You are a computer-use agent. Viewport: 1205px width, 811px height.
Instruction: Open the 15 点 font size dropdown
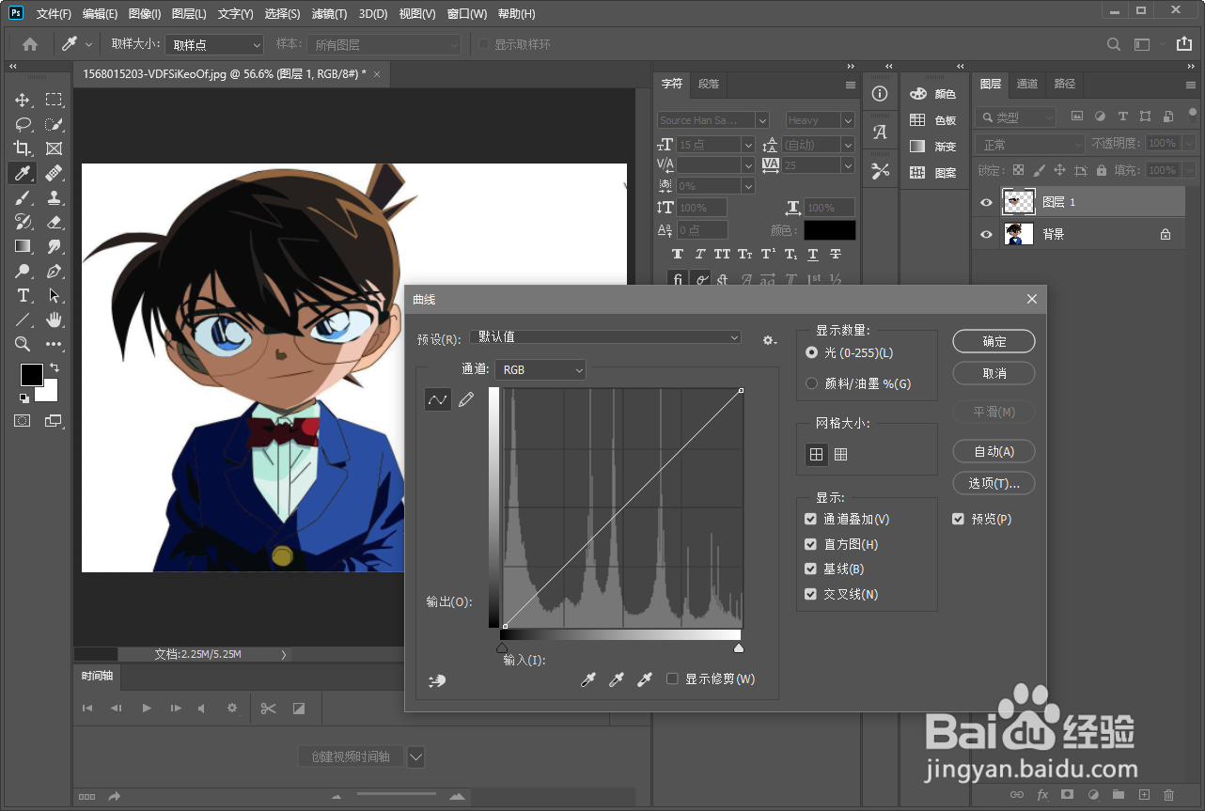click(x=748, y=145)
